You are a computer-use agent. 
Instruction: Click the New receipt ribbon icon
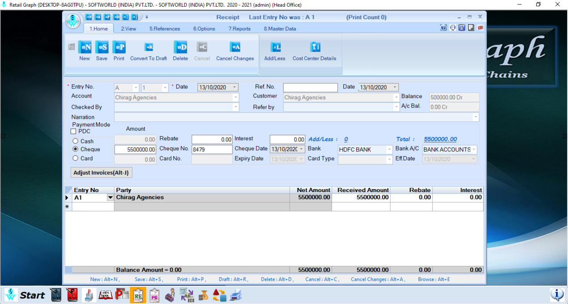point(85,47)
